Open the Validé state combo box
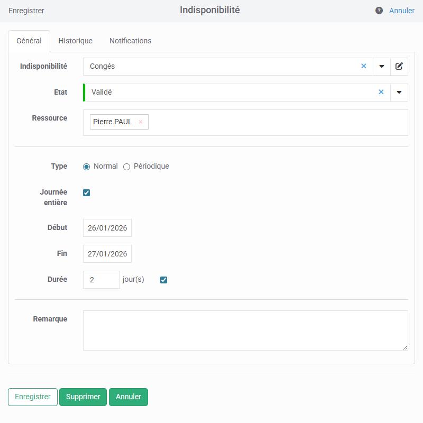The width and height of the screenshot is (423, 423). 236,92
